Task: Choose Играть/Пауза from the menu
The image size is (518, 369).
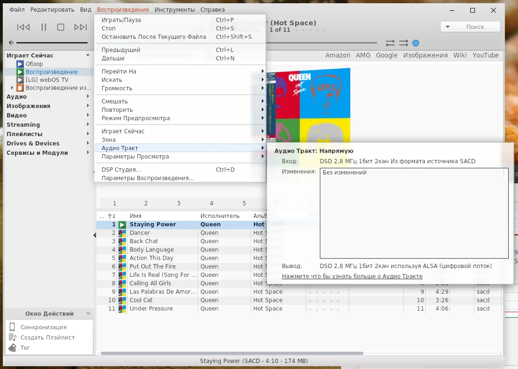Action: click(180, 20)
